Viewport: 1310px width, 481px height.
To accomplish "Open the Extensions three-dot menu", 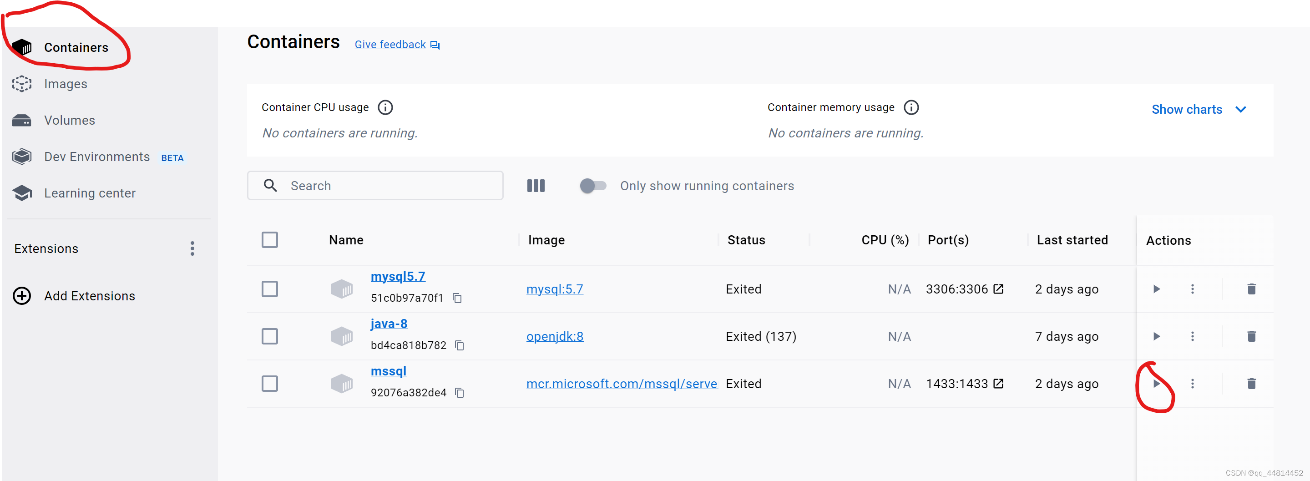I will coord(192,248).
